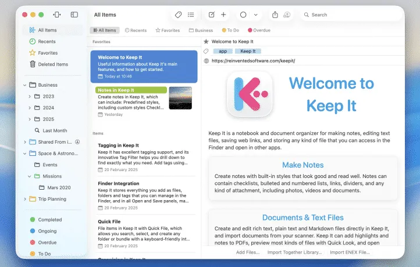Expand the 2024 folder chevron
Viewport: 420px width, 267px height.
point(30,108)
